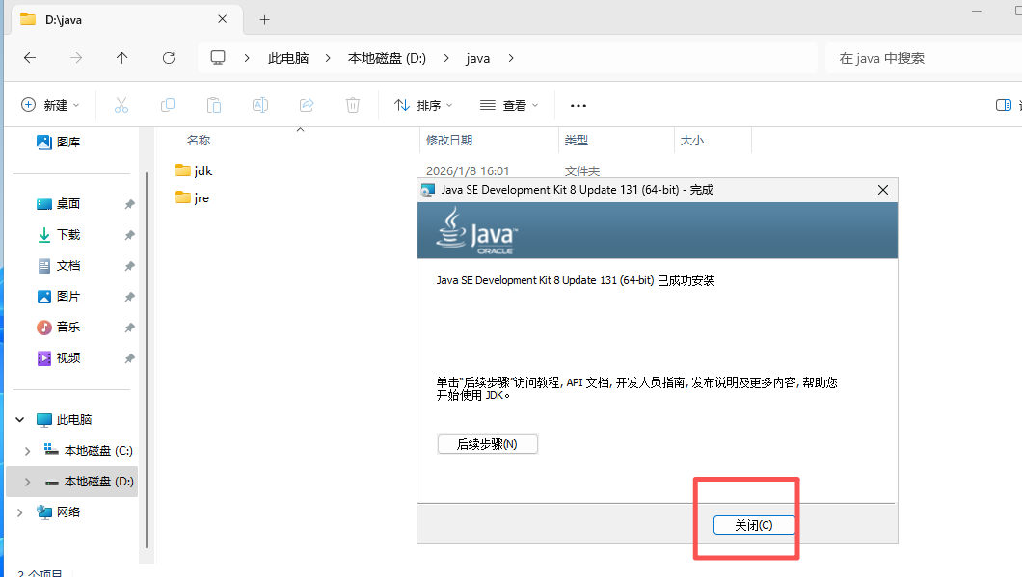This screenshot has height=577, width=1022.
Task: Refresh the current folder view
Action: pos(169,58)
